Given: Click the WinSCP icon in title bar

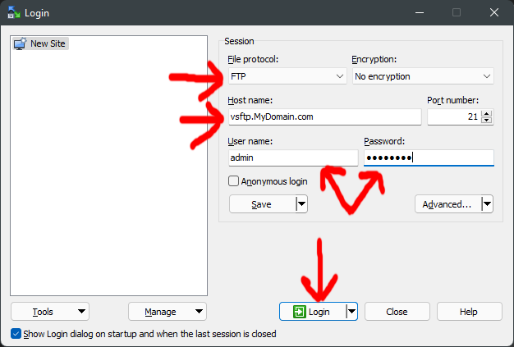Looking at the screenshot, I should click(x=13, y=13).
